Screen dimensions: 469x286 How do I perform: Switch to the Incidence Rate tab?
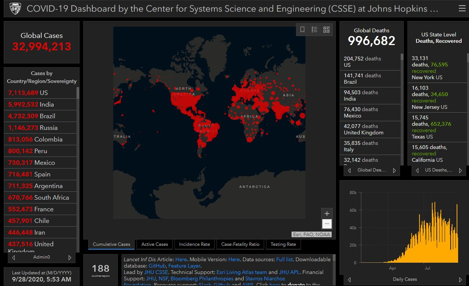pyautogui.click(x=194, y=244)
